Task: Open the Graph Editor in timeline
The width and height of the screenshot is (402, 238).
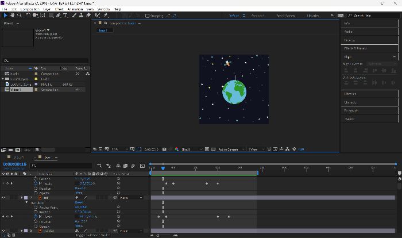Action: 142,166
